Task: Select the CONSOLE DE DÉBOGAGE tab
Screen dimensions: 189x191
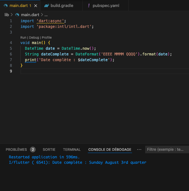Action: tap(110, 150)
